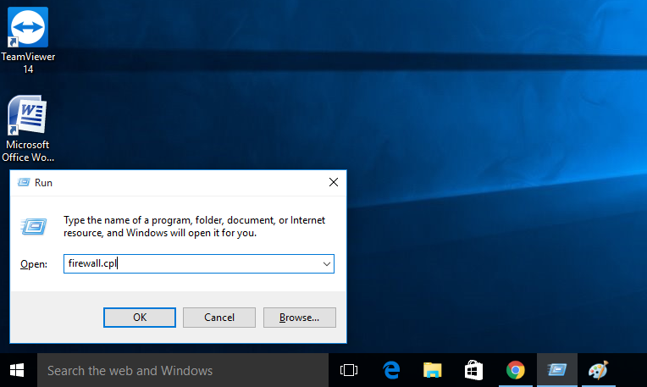Image resolution: width=647 pixels, height=387 pixels.
Task: Open Task View from the taskbar
Action: point(349,370)
